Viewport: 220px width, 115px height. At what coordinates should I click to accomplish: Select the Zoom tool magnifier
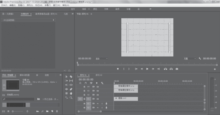coord(71,98)
